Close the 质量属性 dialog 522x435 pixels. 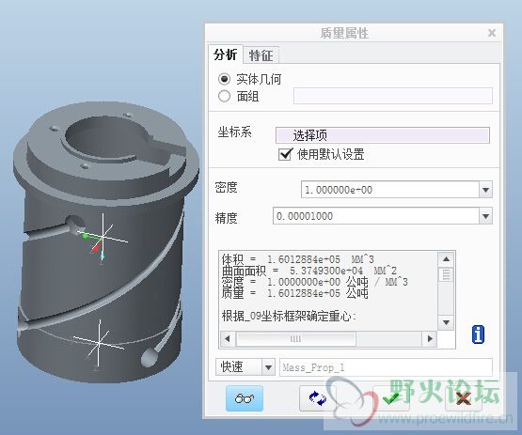click(x=492, y=33)
